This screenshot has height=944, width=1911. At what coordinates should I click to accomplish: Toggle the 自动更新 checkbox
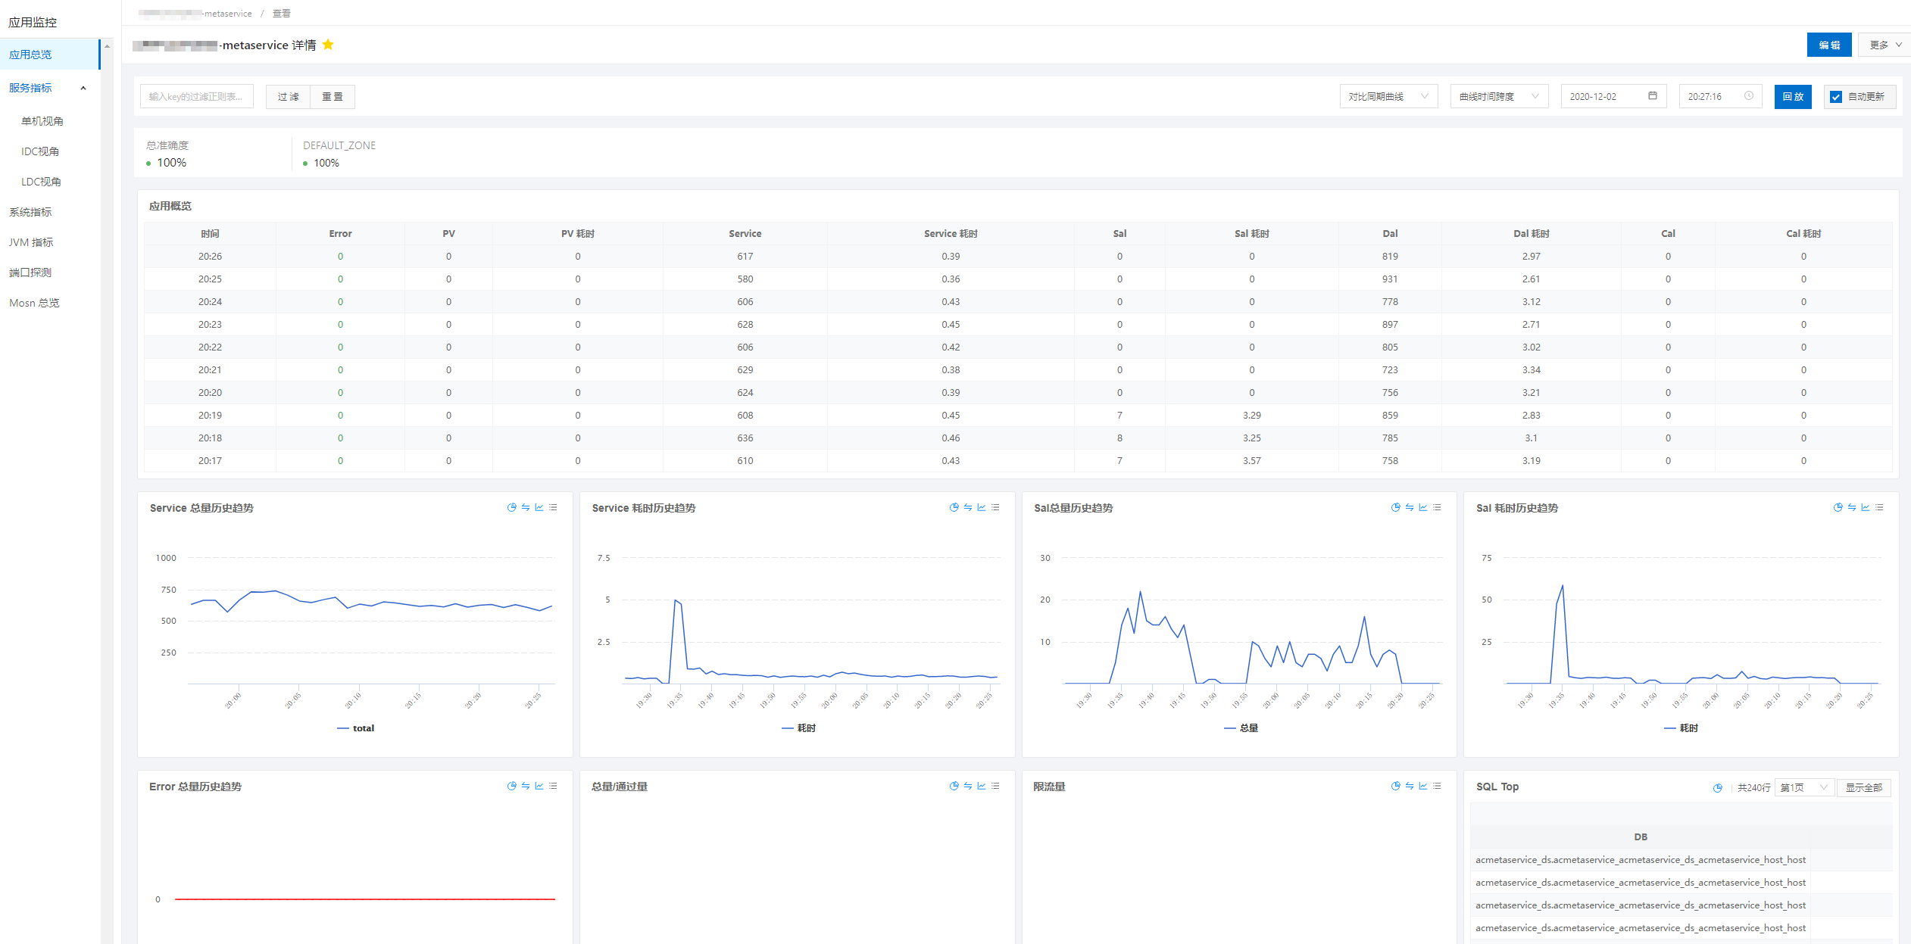click(x=1836, y=97)
